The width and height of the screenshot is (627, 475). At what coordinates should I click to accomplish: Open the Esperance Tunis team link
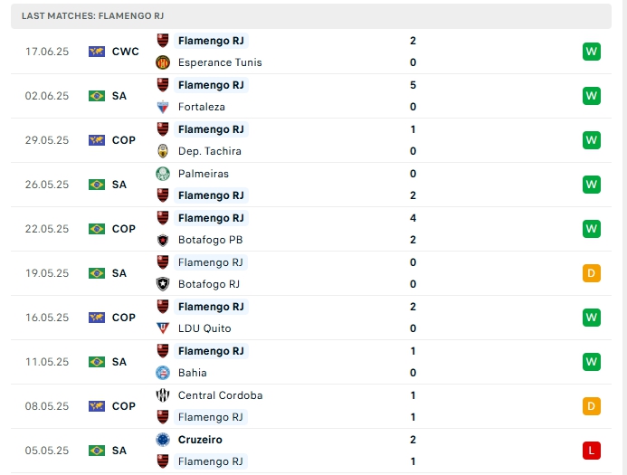click(220, 62)
